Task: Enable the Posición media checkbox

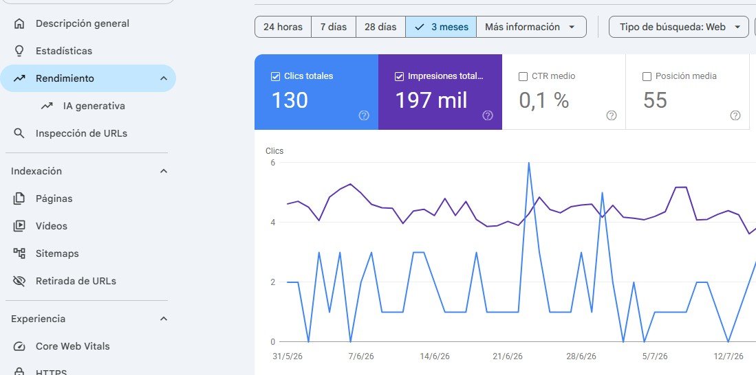Action: [647, 76]
